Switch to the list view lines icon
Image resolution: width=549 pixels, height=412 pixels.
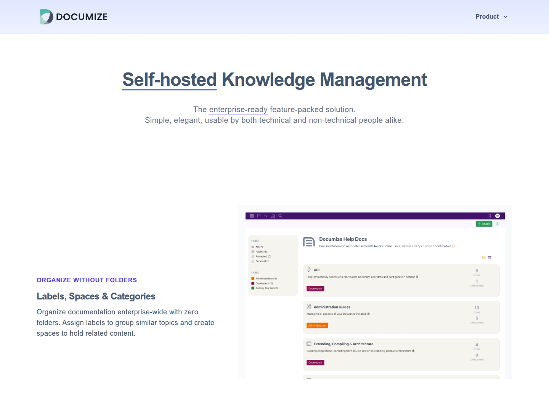[x=490, y=258]
